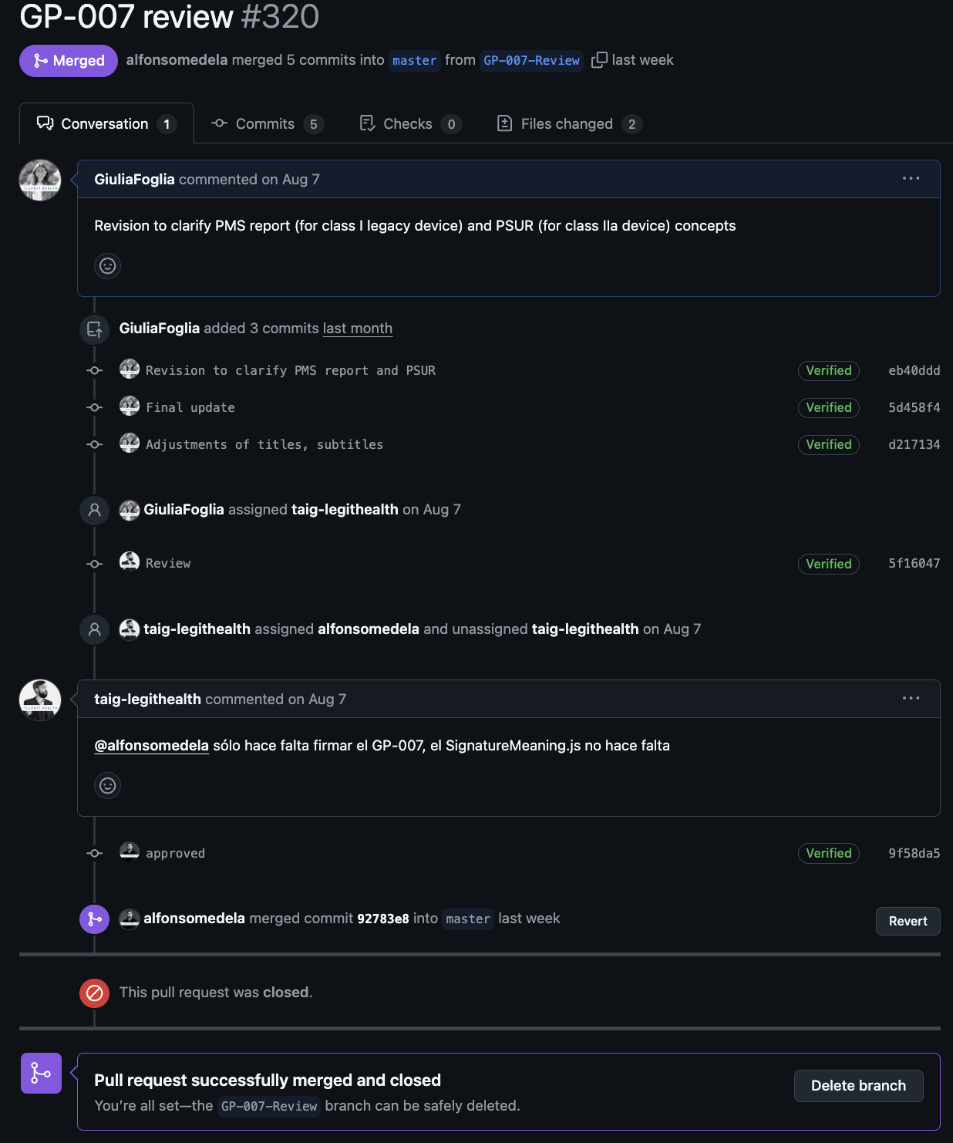The width and height of the screenshot is (953, 1143).
Task: Add emoji reaction to taig-legithealth's comment
Action: pyautogui.click(x=108, y=786)
